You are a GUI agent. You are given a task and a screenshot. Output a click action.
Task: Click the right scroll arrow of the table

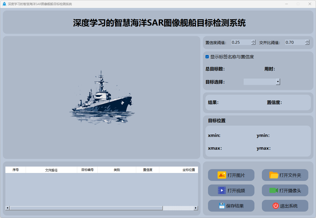pyautogui.click(x=196, y=208)
